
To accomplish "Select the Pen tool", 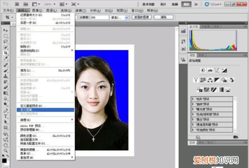I will tap(5, 111).
